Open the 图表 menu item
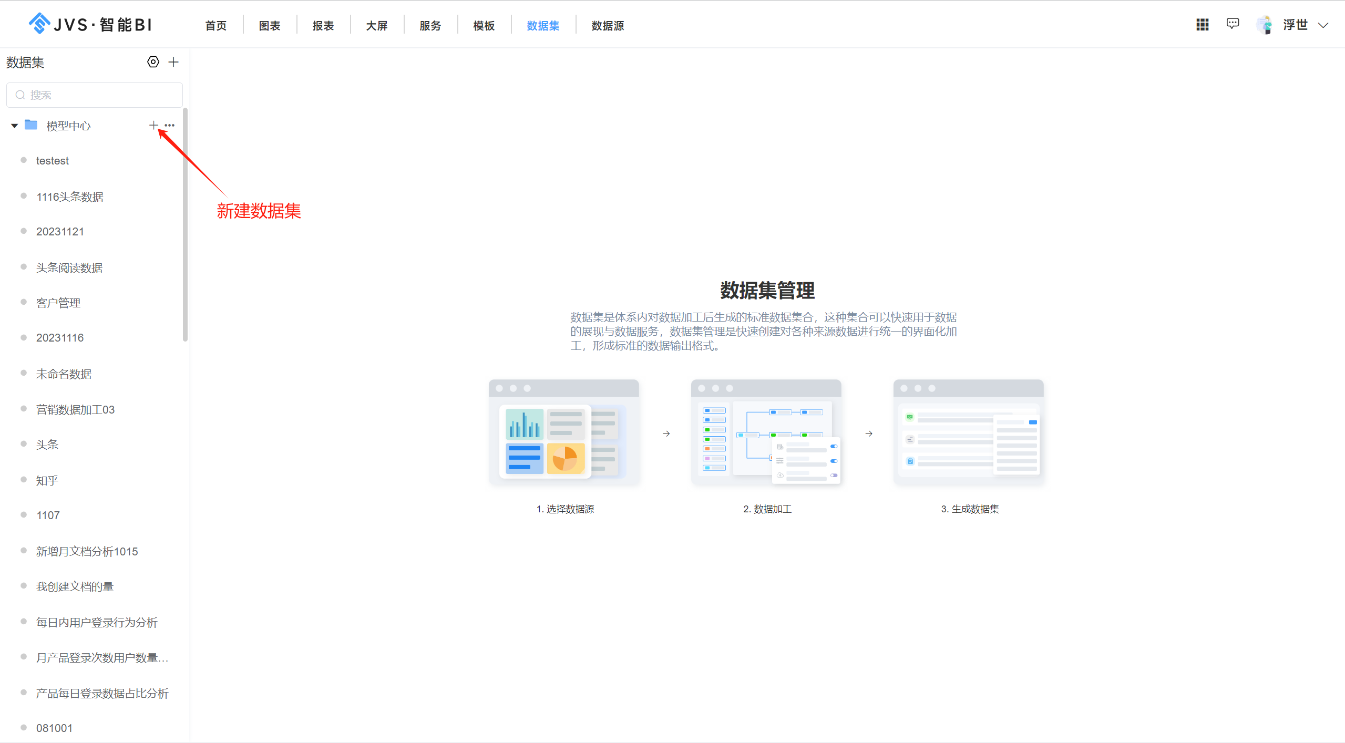1345x743 pixels. 269,25
